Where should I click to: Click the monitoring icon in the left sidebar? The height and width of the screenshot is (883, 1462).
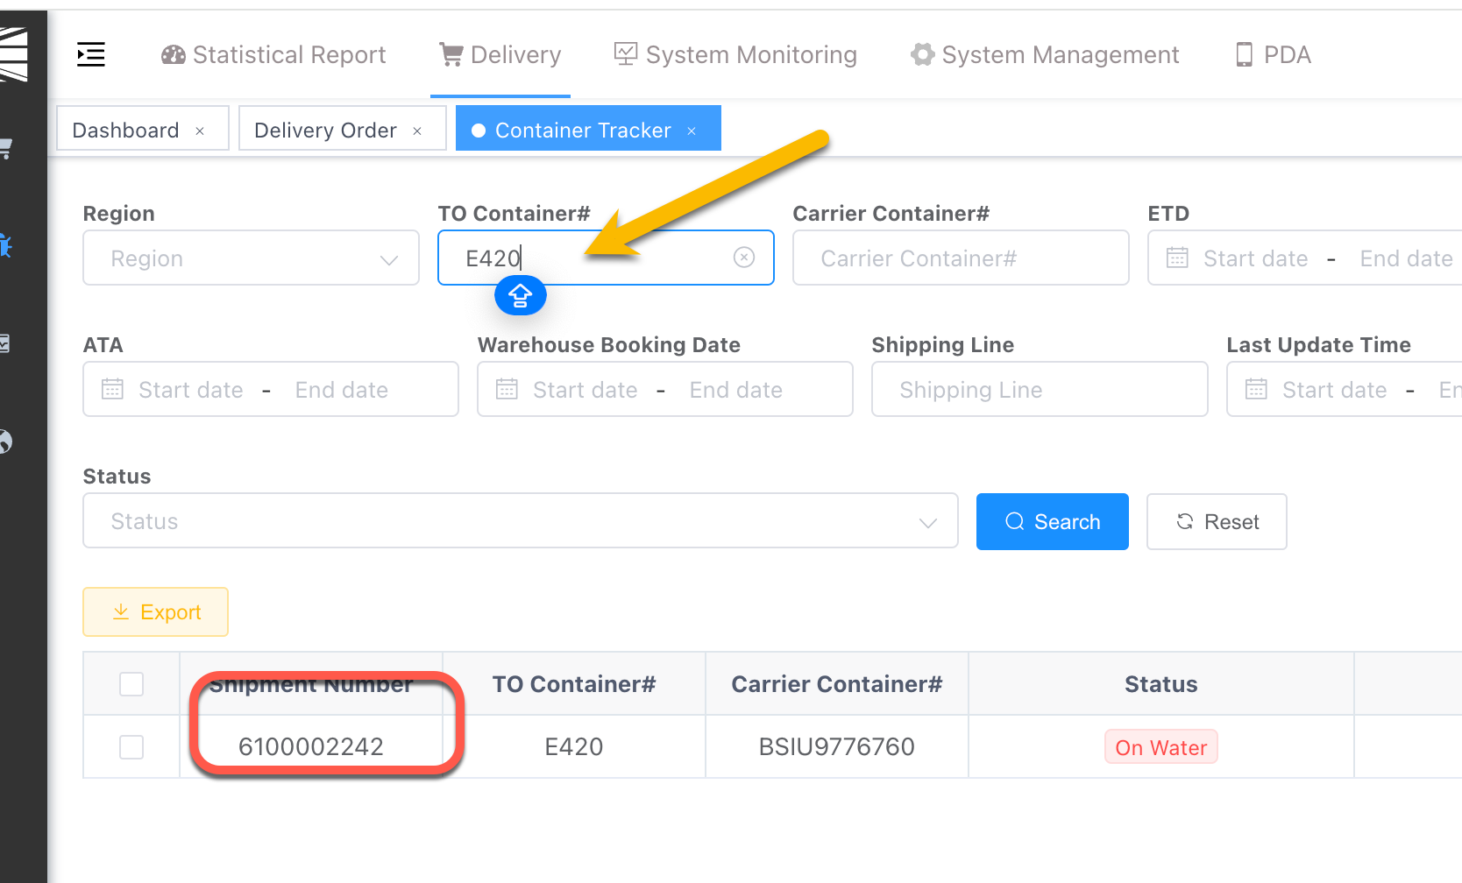pyautogui.click(x=4, y=343)
